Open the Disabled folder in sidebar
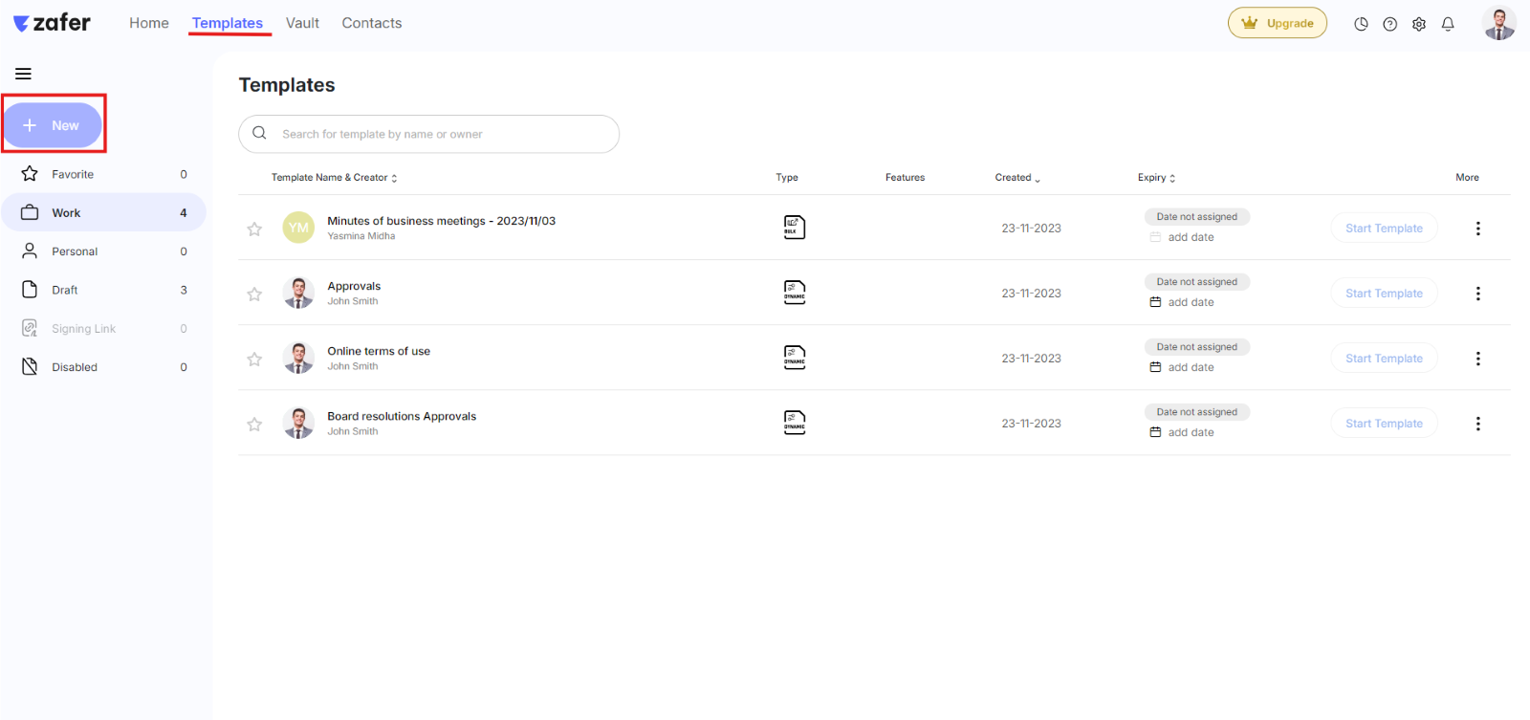Screen dimensions: 1530x720 [103, 367]
